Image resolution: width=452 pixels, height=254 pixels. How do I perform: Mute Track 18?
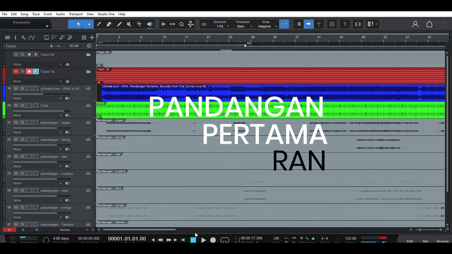(16, 72)
